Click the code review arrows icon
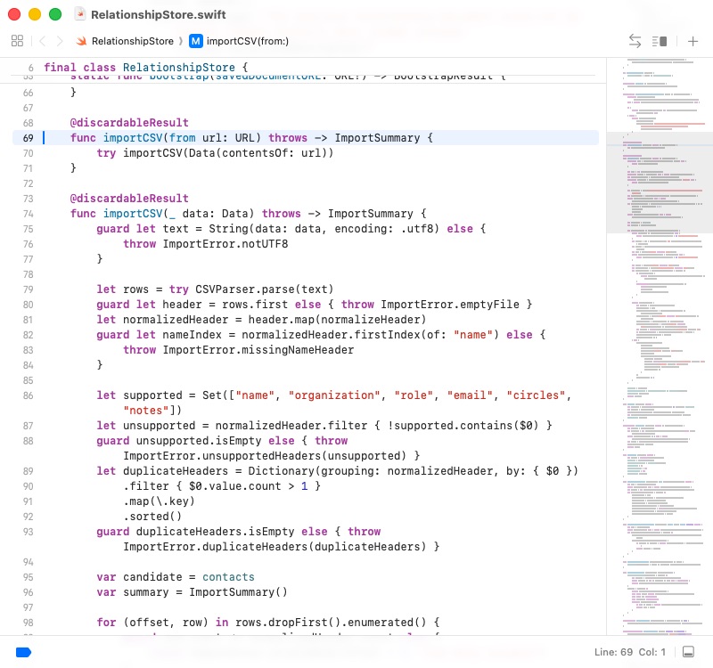Image resolution: width=713 pixels, height=668 pixels. (x=635, y=41)
